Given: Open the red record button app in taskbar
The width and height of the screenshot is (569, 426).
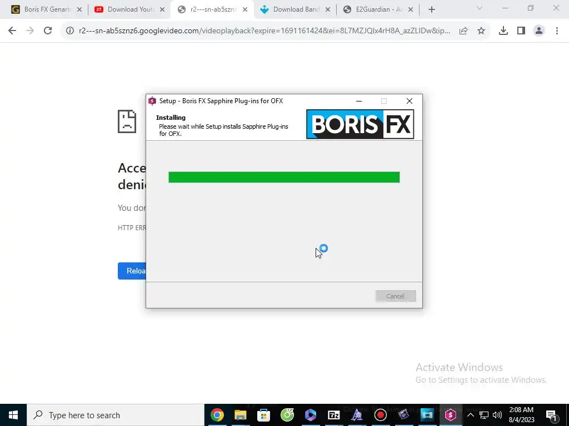Looking at the screenshot, I should (380, 415).
